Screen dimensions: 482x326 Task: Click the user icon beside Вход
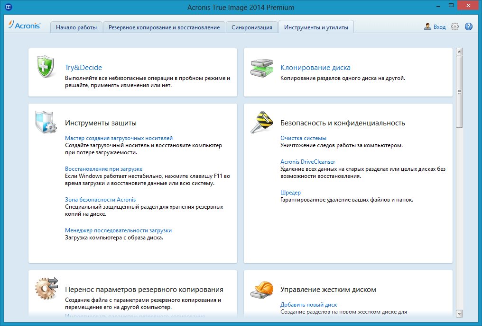[x=427, y=27]
